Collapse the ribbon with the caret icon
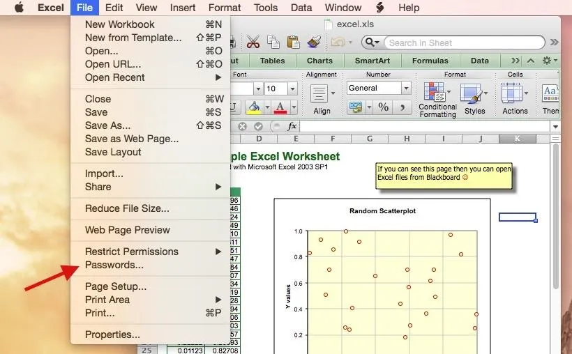This screenshot has width=572, height=354. coord(531,61)
